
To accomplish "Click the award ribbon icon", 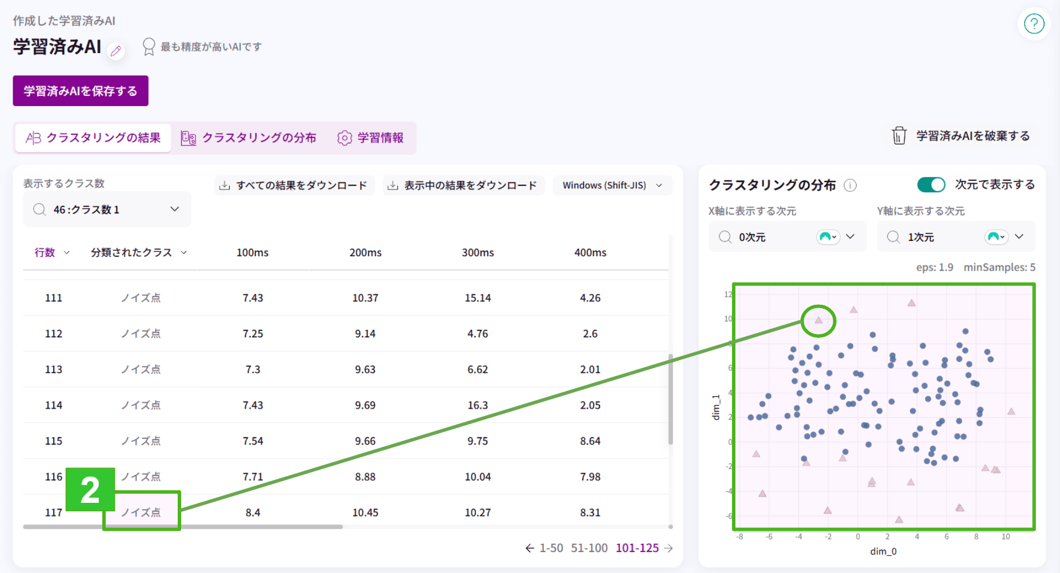I will coord(149,47).
